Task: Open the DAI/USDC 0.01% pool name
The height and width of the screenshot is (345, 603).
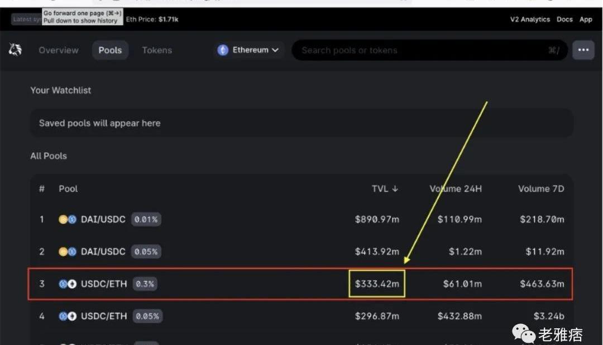Action: click(103, 220)
